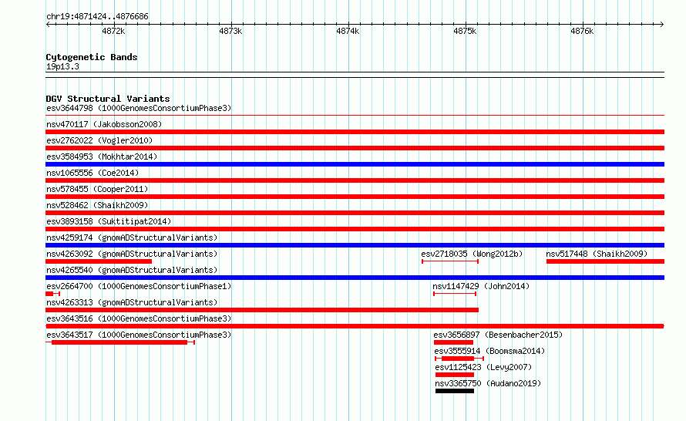Viewport: 686px width, 421px height.
Task: Select the esv3893158 Suktitipat2014 red bar
Action: coord(355,229)
